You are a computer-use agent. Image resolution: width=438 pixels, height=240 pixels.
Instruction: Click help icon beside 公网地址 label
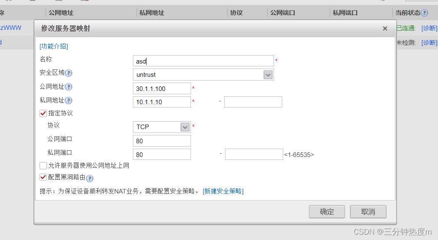(69, 87)
